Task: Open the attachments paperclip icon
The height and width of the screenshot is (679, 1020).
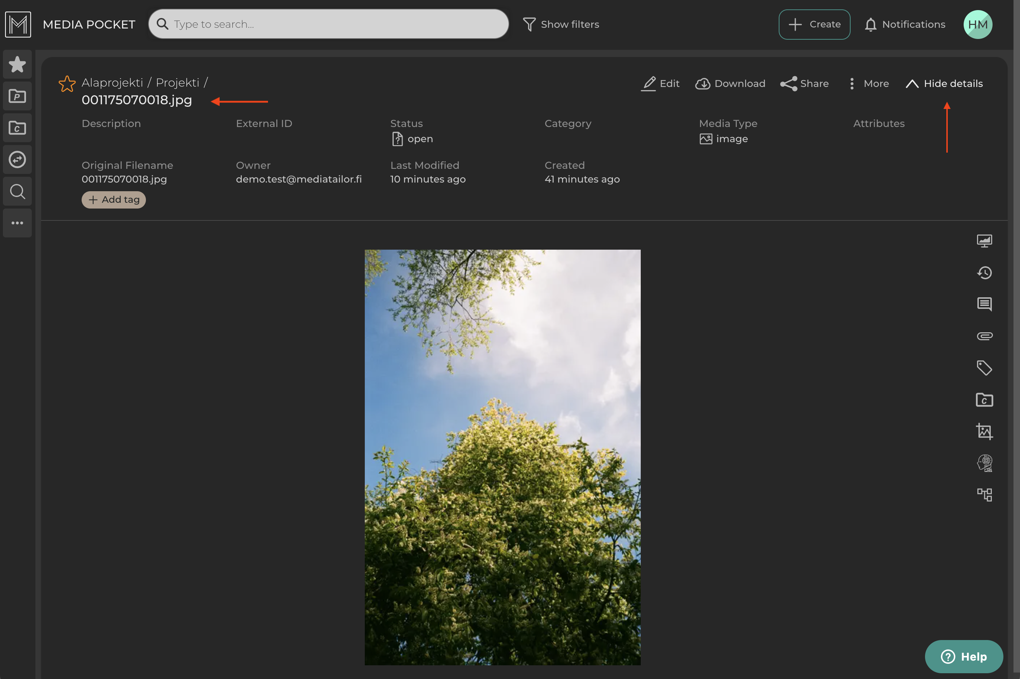Action: tap(984, 336)
